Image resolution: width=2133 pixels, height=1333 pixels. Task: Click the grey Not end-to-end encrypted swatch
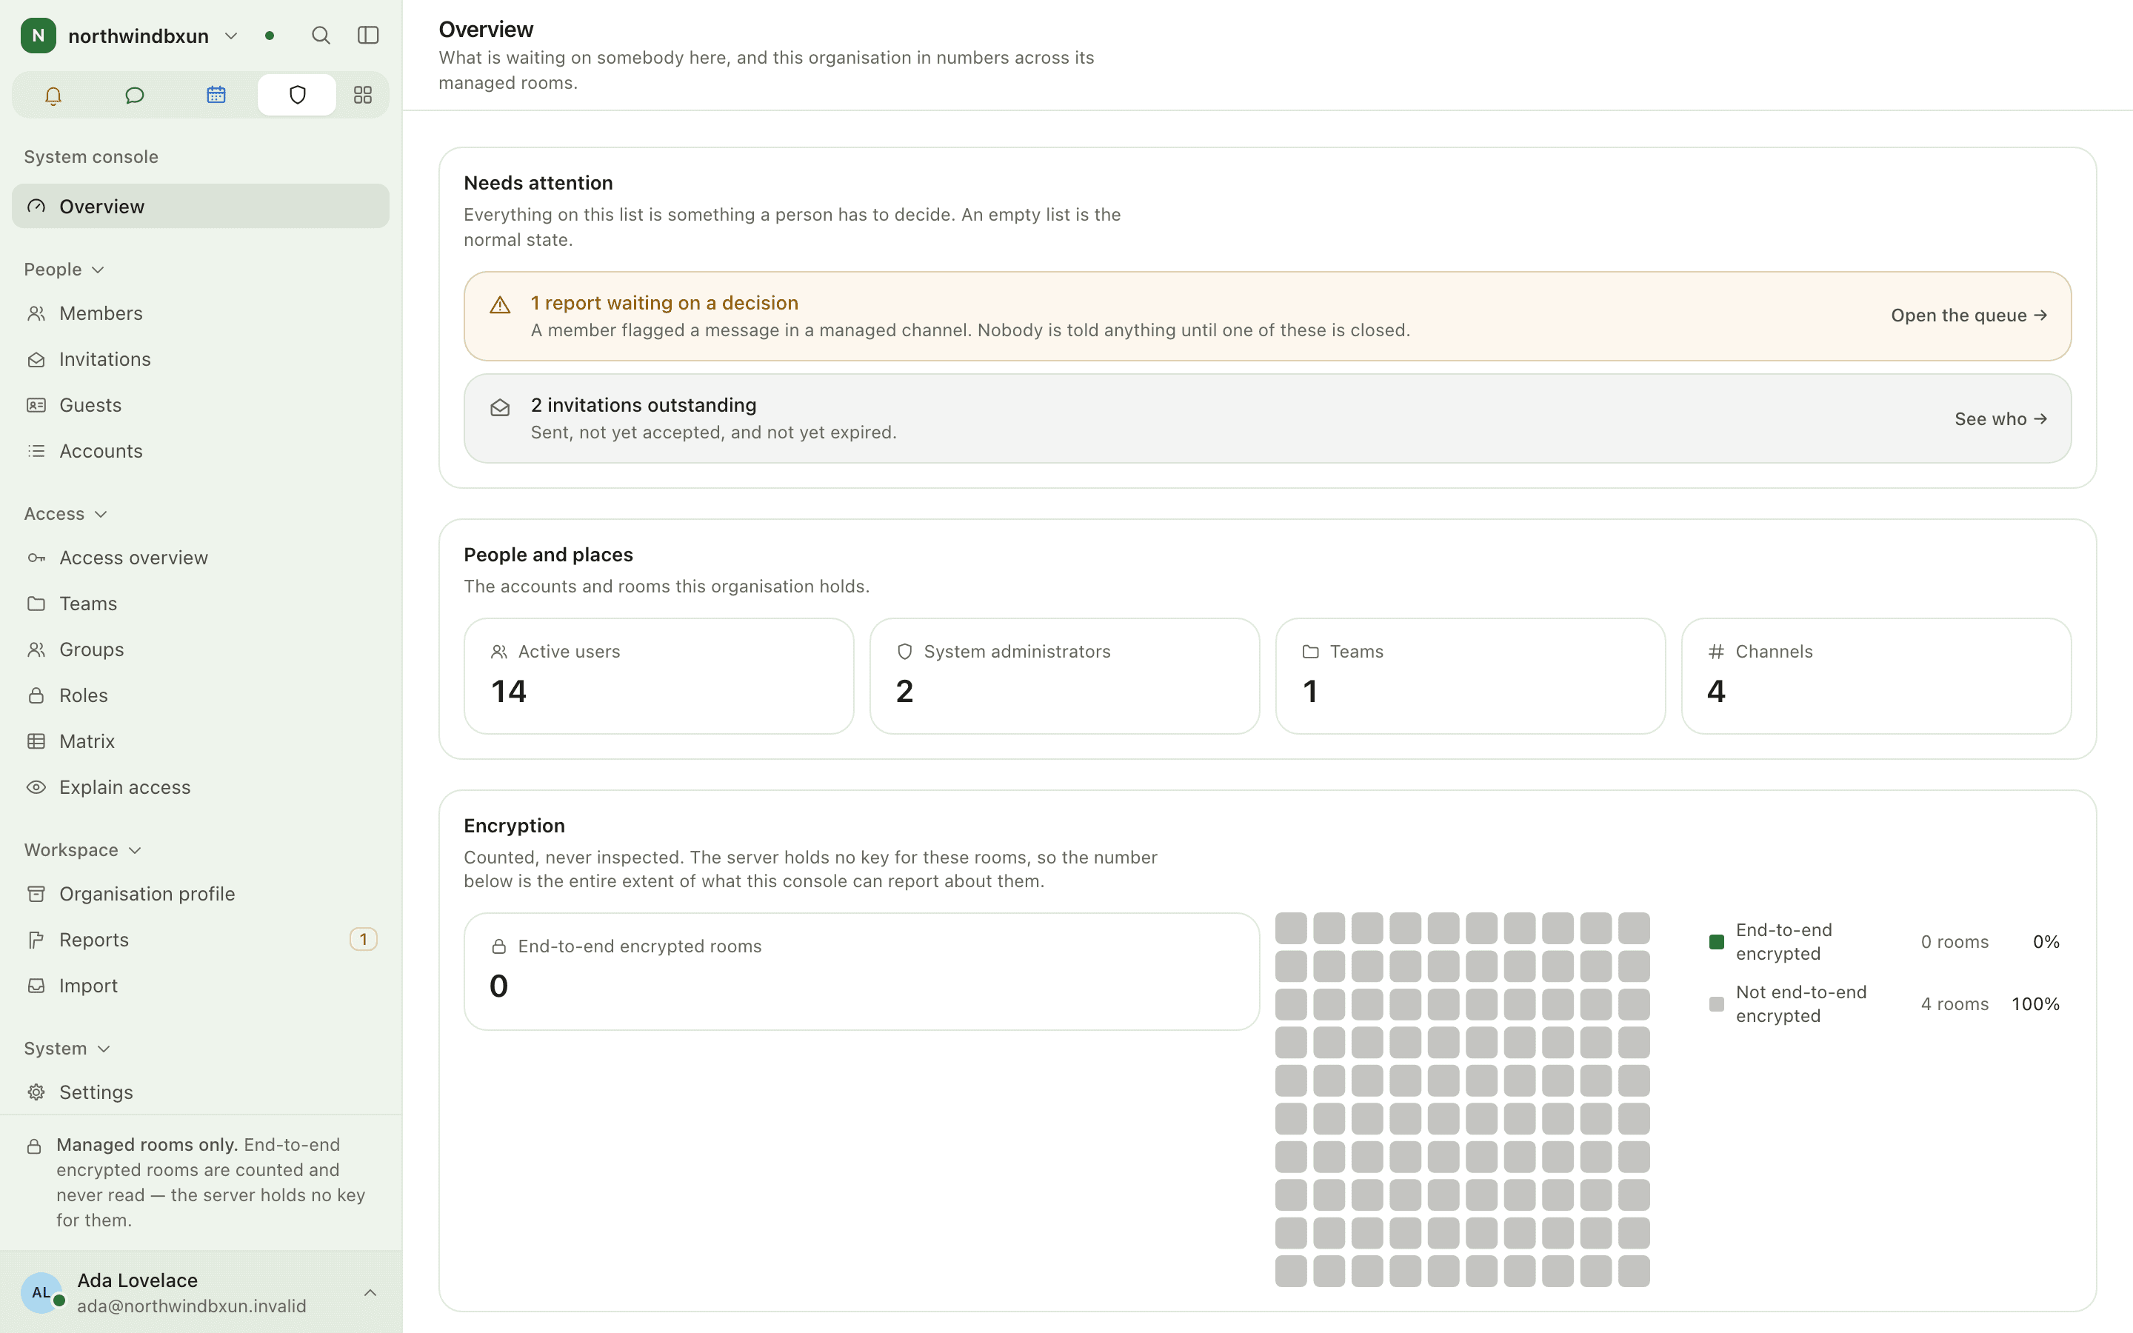coord(1716,1004)
